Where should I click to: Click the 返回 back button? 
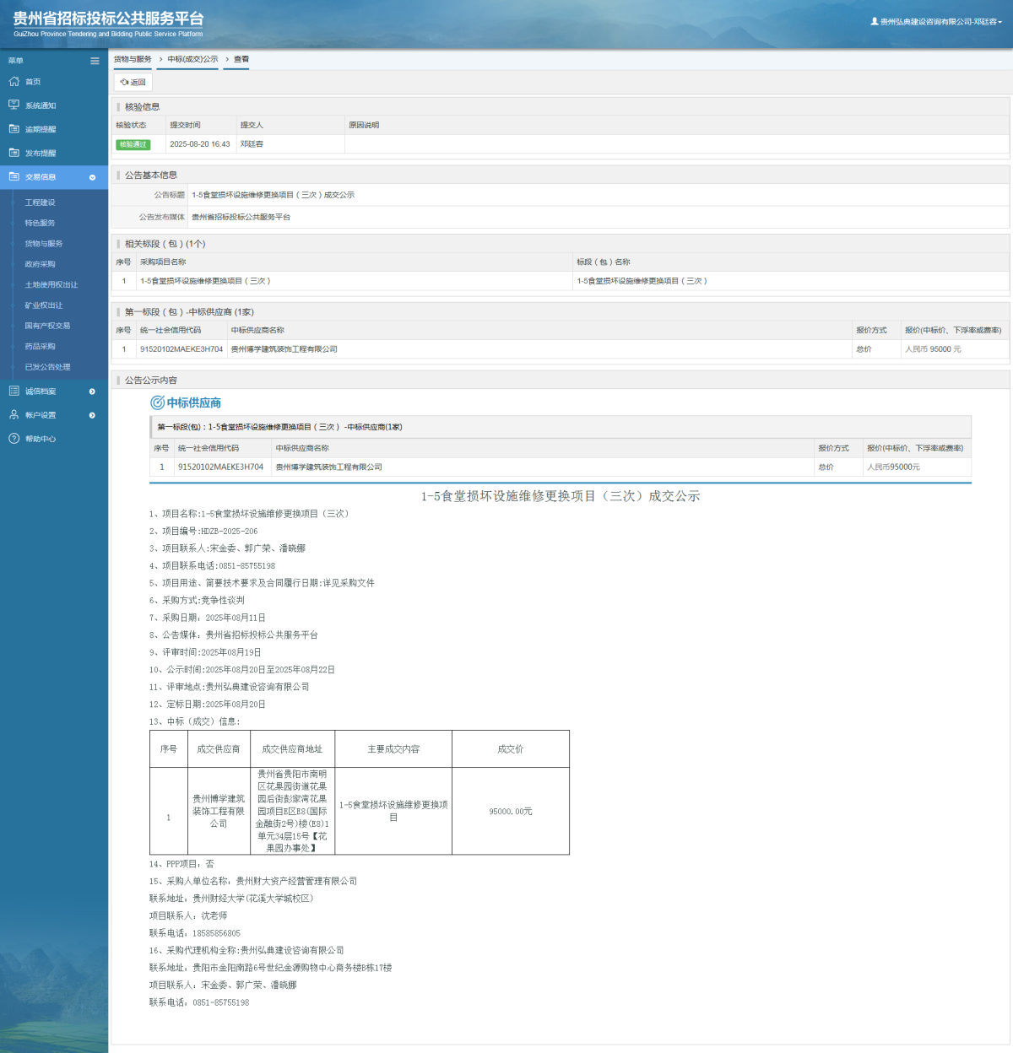pyautogui.click(x=133, y=82)
